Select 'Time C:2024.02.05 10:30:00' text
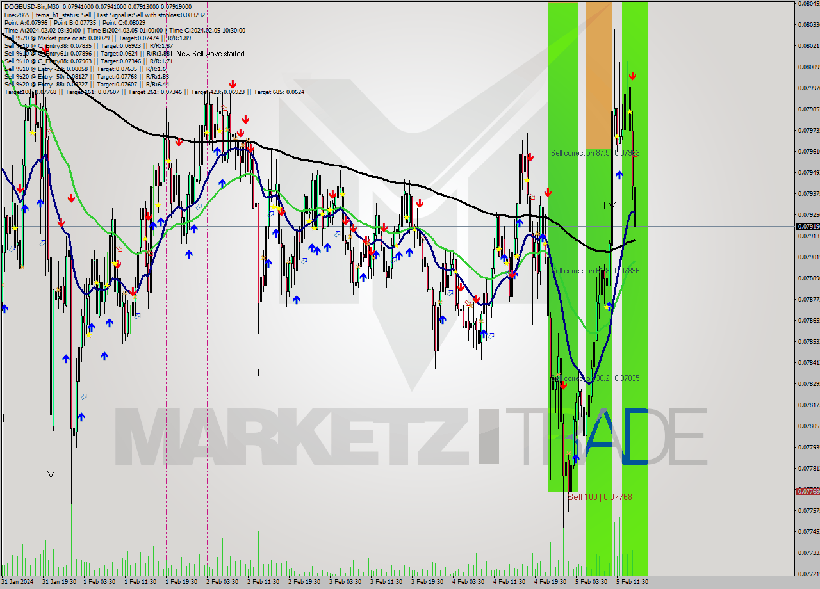820x589 pixels. click(x=206, y=30)
